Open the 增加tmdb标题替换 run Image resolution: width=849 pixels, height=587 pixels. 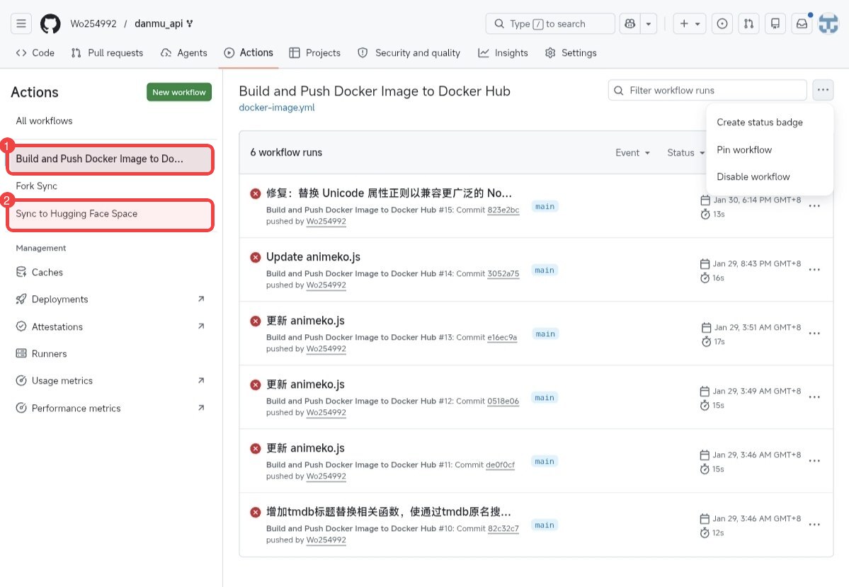click(388, 512)
